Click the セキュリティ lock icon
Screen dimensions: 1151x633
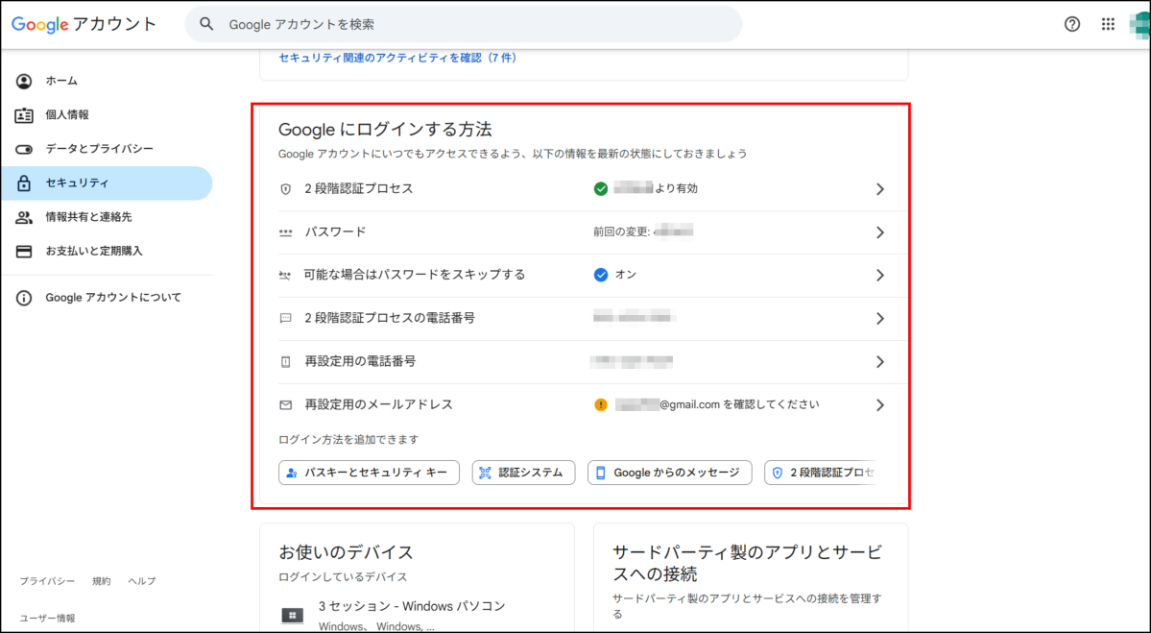24,183
